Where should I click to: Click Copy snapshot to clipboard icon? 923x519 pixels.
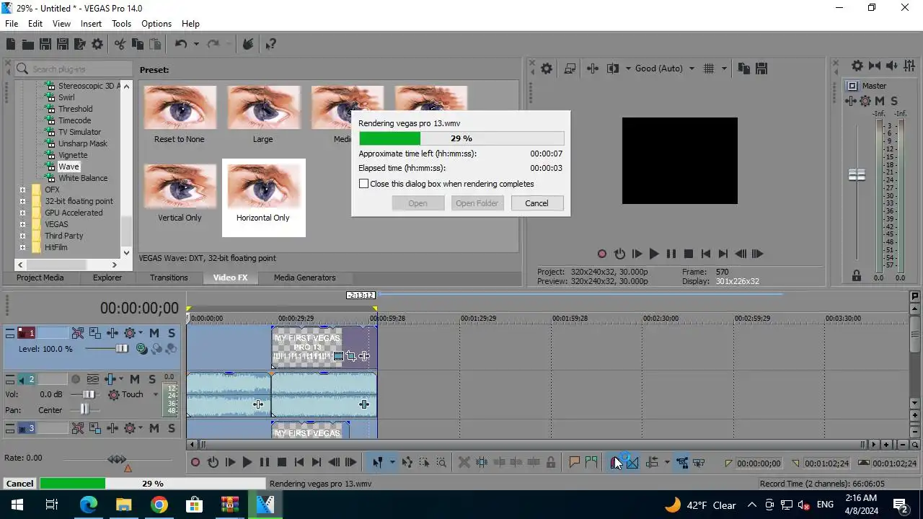(x=744, y=68)
